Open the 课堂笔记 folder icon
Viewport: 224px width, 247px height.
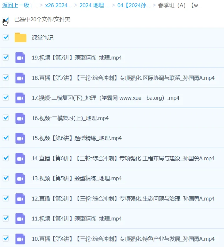click(20, 38)
